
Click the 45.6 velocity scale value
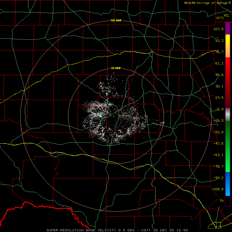click(219, 75)
